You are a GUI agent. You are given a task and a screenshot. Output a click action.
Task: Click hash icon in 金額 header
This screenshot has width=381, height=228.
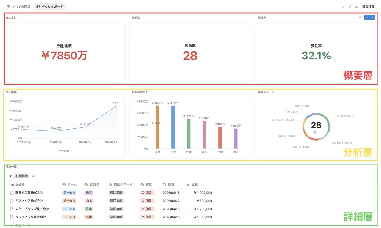(x=188, y=184)
